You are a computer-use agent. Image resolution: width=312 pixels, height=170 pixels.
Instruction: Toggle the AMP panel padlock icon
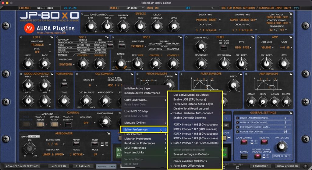click(290, 37)
